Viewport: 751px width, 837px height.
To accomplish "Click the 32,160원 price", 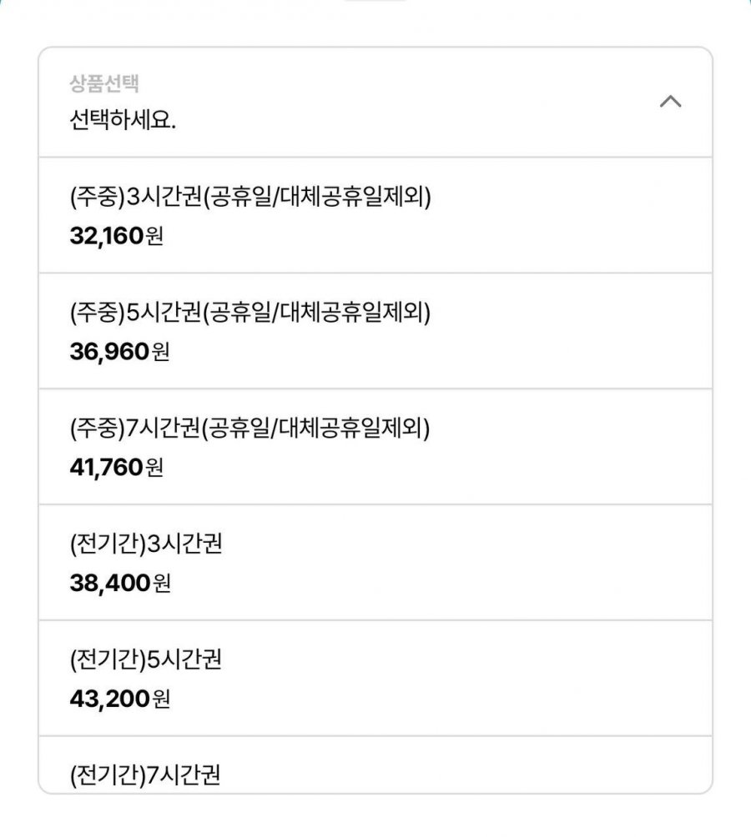I will 116,237.
